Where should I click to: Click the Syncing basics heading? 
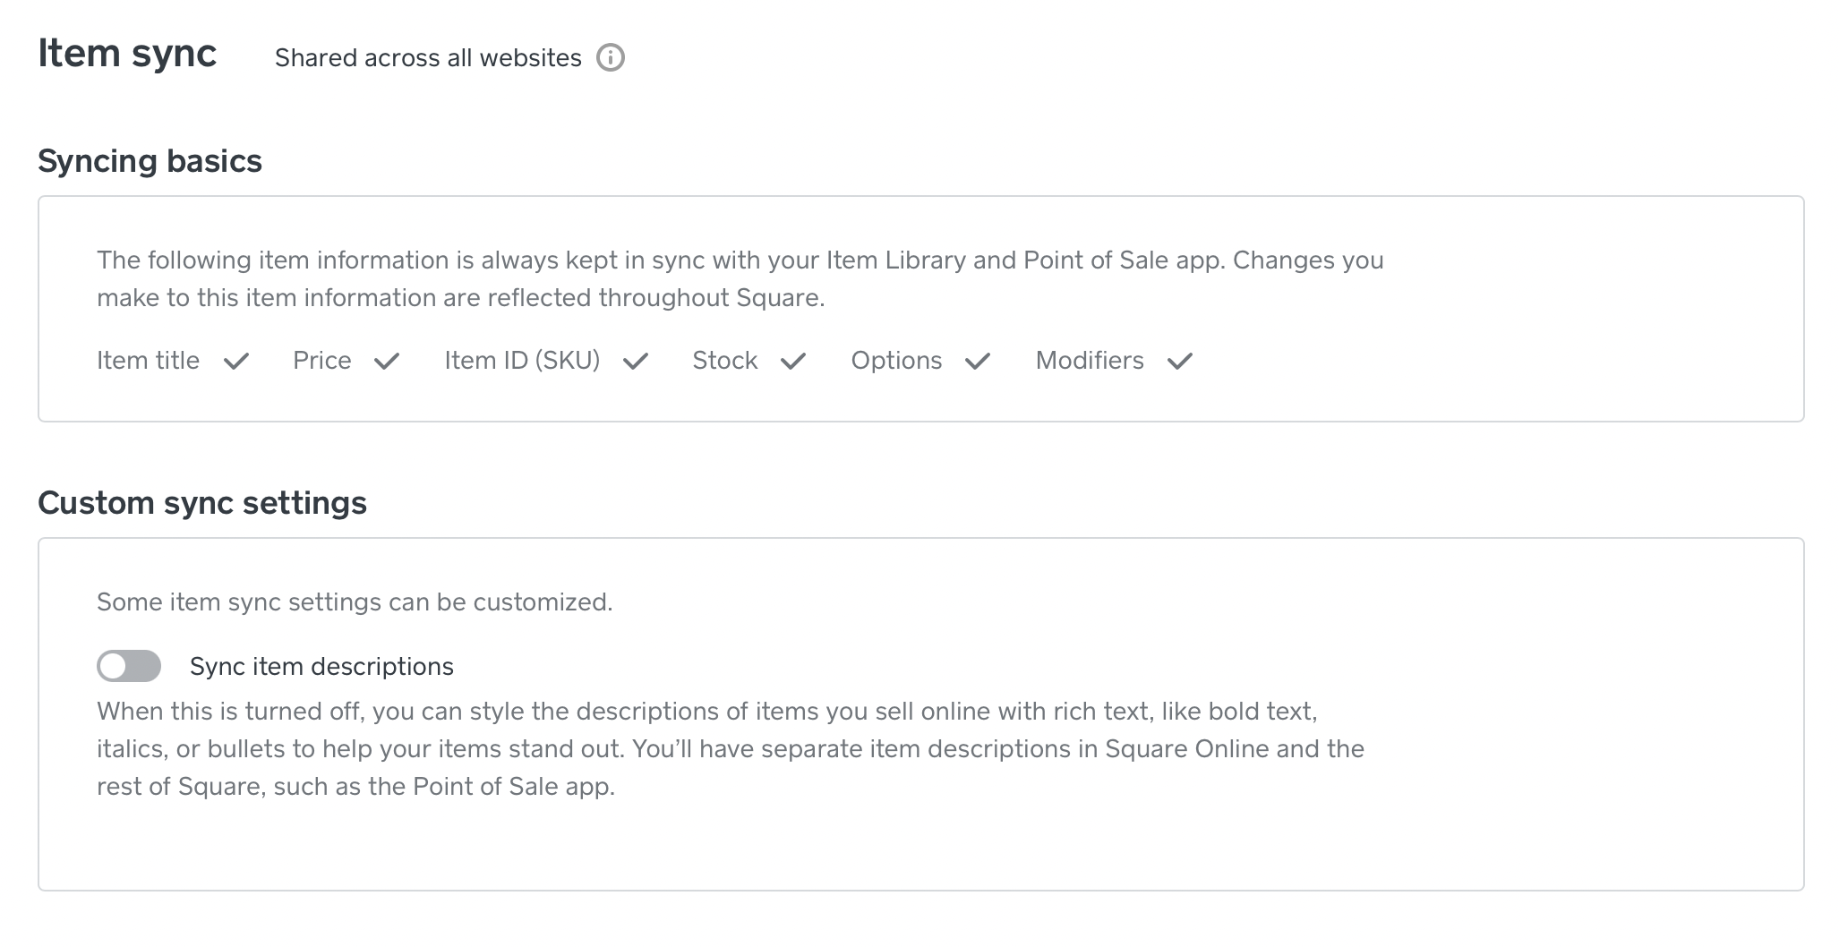(x=150, y=161)
